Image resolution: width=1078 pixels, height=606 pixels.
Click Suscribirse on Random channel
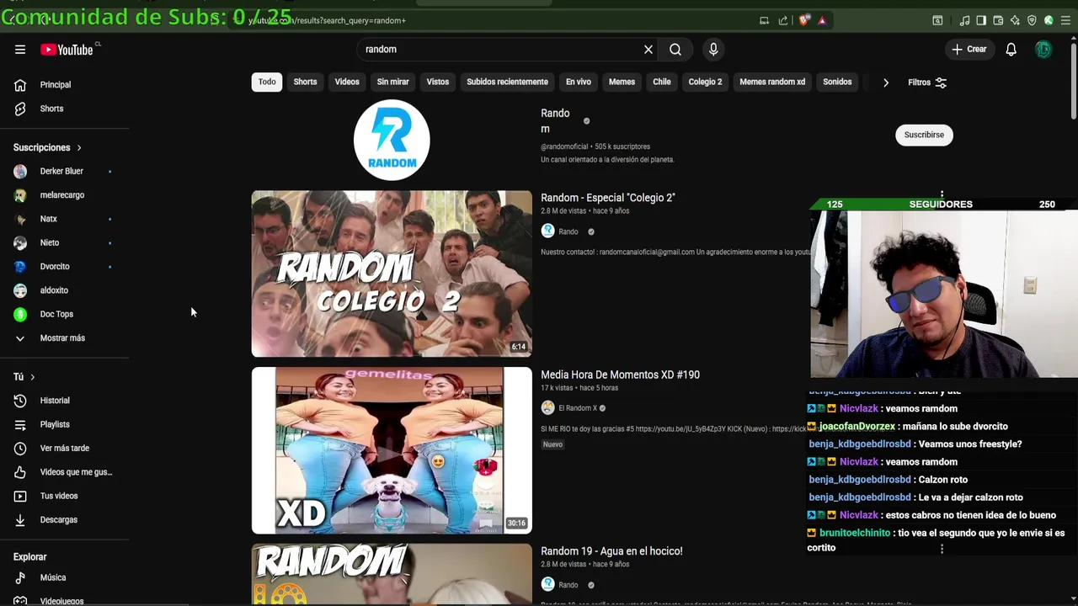[x=924, y=135]
